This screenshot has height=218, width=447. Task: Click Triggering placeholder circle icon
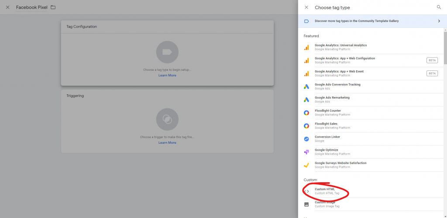pos(167,119)
